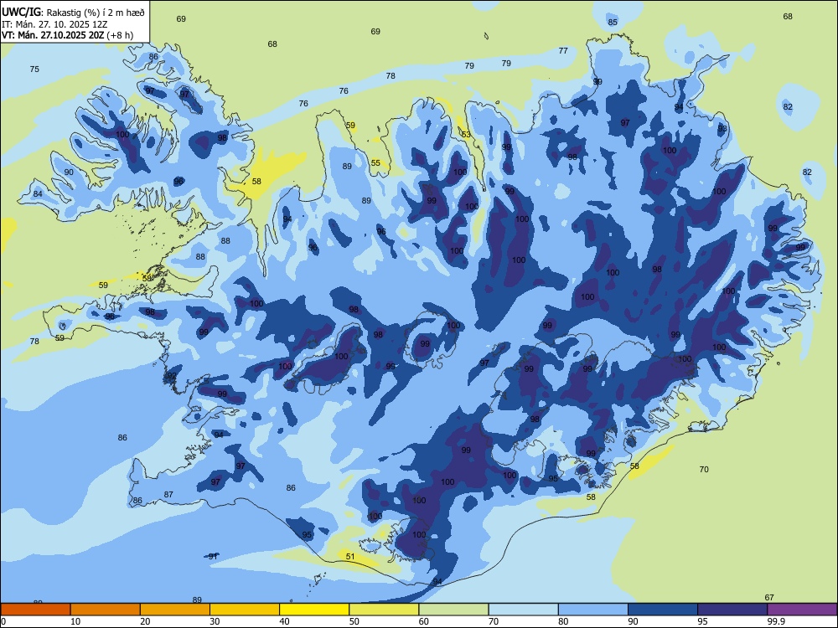Pick the dark blue 90–95 legend swatch
Image resolution: width=838 pixels, height=628 pixels.
[x=663, y=610]
